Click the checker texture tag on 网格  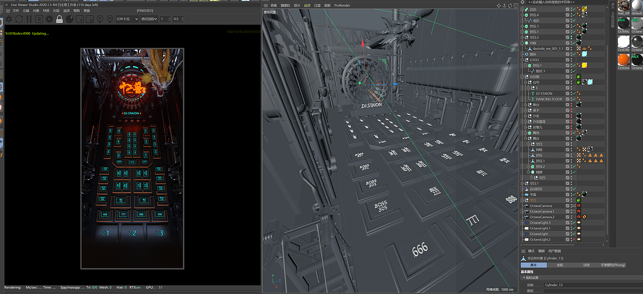(x=584, y=150)
